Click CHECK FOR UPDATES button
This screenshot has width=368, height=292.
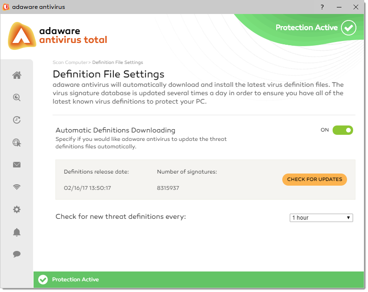point(314,180)
